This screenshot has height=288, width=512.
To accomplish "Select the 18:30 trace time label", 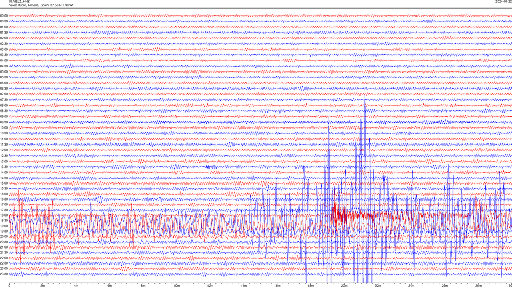I will [4, 220].
